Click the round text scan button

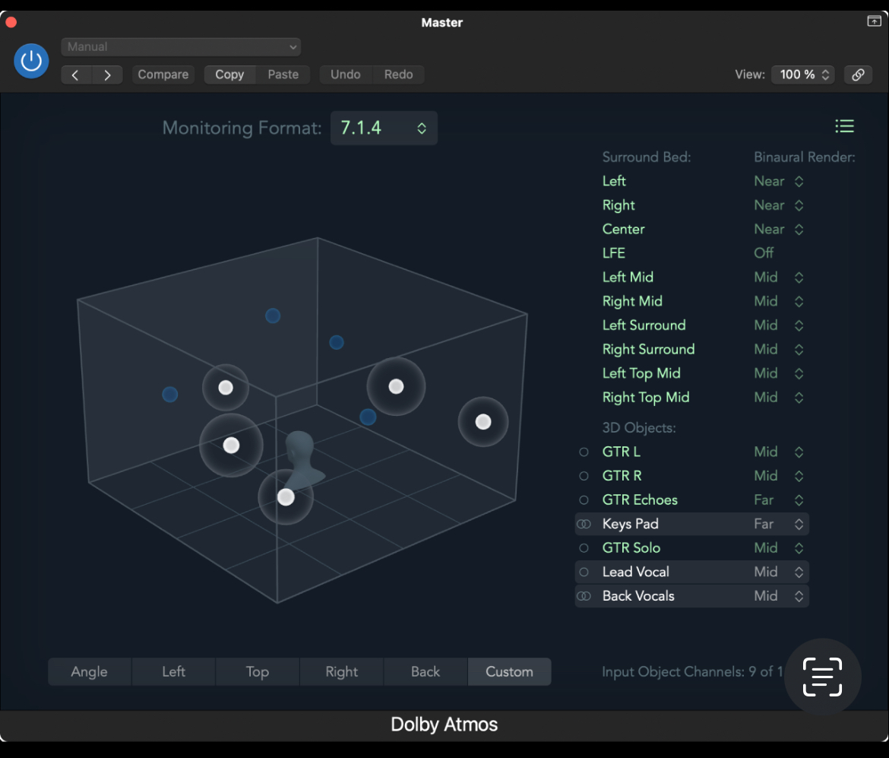pyautogui.click(x=822, y=677)
